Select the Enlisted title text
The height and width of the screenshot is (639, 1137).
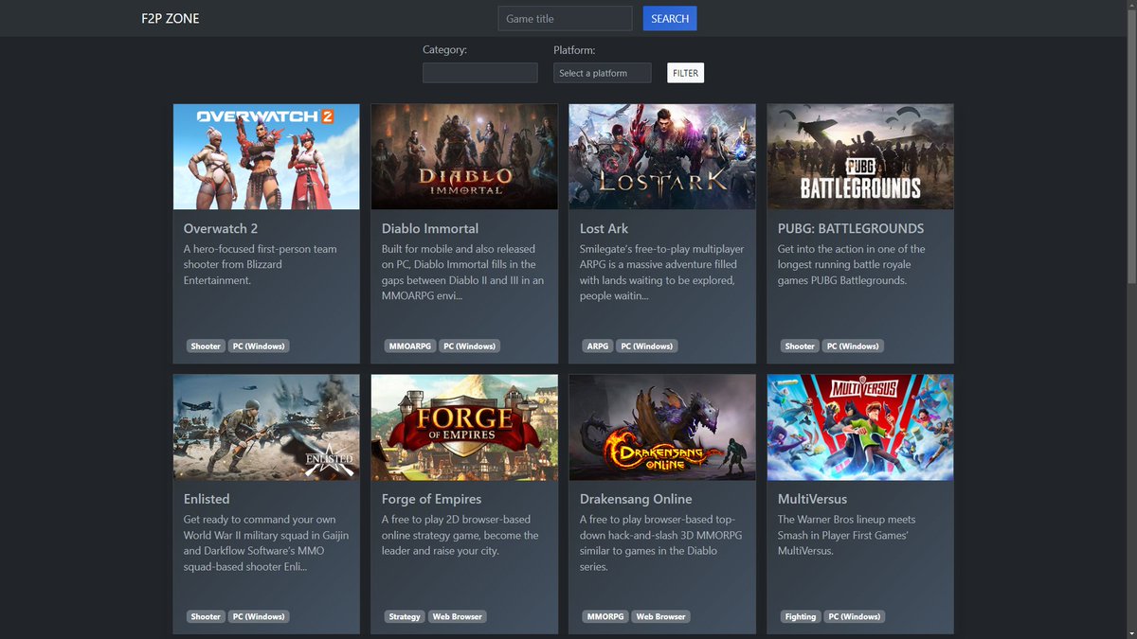pos(207,499)
